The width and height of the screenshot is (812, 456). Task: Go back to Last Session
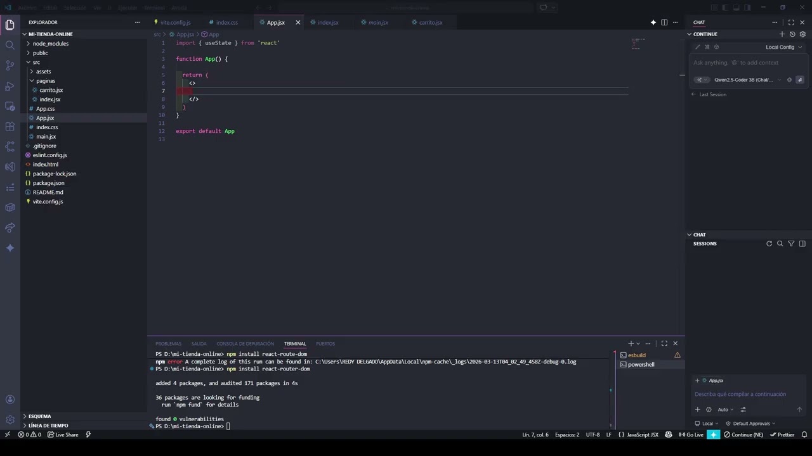[x=709, y=94]
